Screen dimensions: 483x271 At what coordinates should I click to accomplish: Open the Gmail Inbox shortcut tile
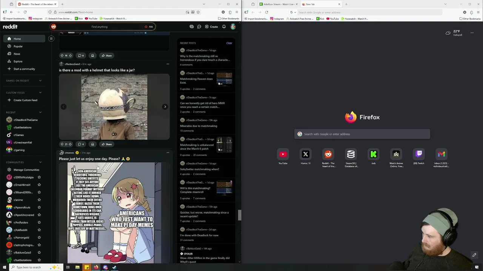(x=441, y=154)
